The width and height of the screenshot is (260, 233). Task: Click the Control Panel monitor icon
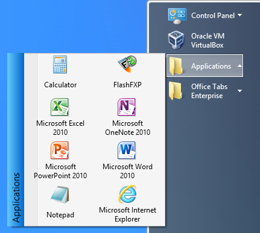(177, 16)
